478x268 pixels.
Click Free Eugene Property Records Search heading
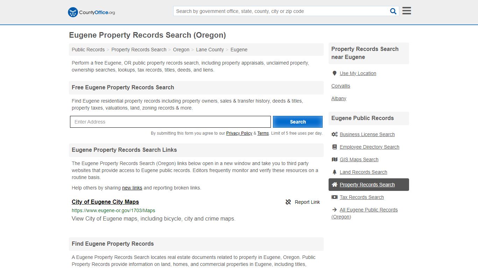[x=123, y=88]
